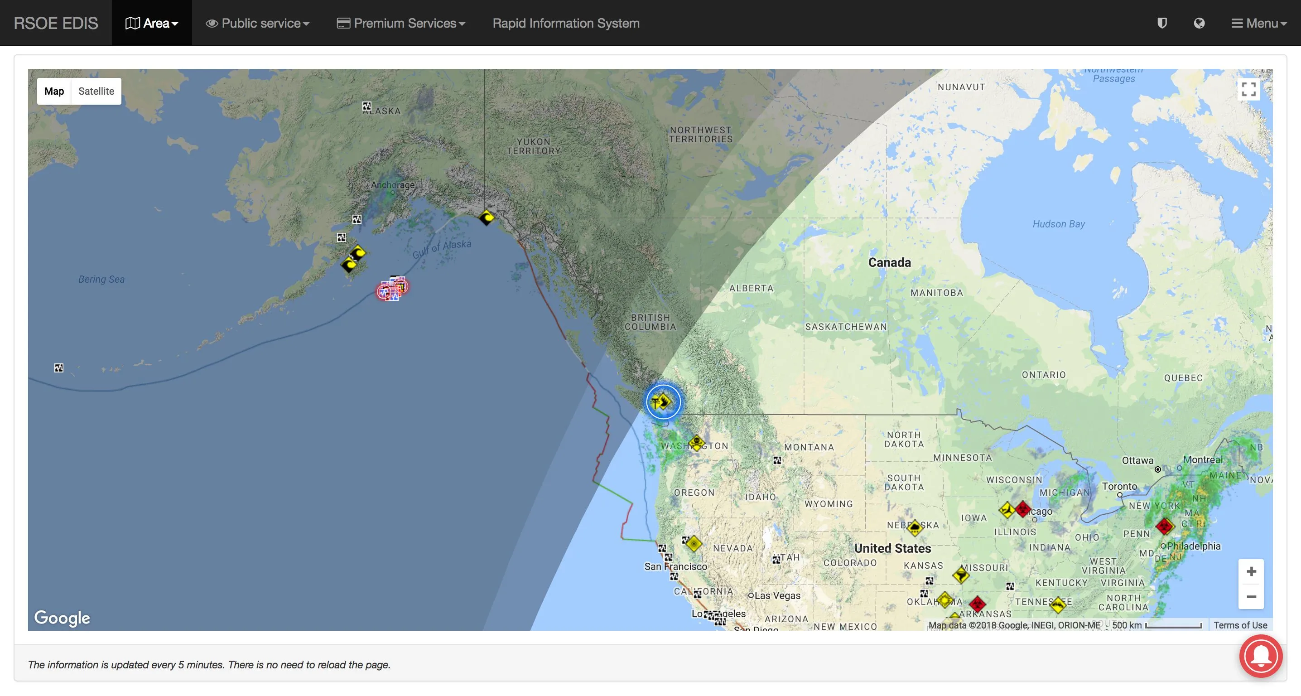The width and height of the screenshot is (1301, 696).
Task: Select the Map view type
Action: 54,92
